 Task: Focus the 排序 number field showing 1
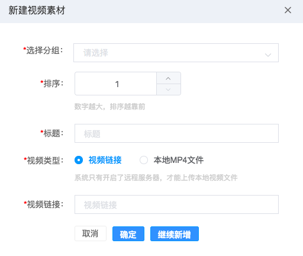tap(116, 84)
